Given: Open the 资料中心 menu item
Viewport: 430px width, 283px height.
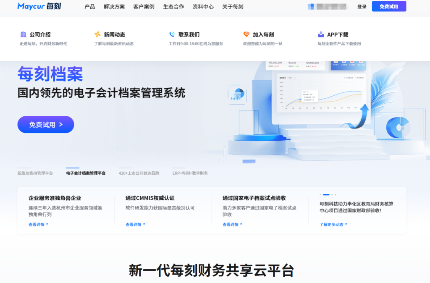Looking at the screenshot, I should coord(203,7).
